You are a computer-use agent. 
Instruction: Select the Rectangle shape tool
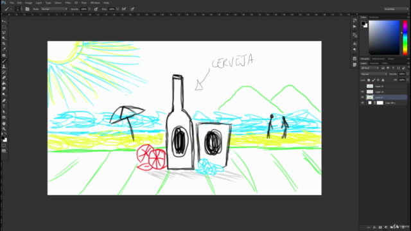click(x=4, y=117)
